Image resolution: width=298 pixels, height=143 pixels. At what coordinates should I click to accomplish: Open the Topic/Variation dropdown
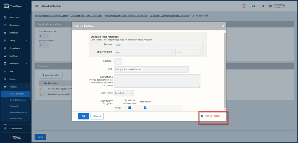[144, 52]
